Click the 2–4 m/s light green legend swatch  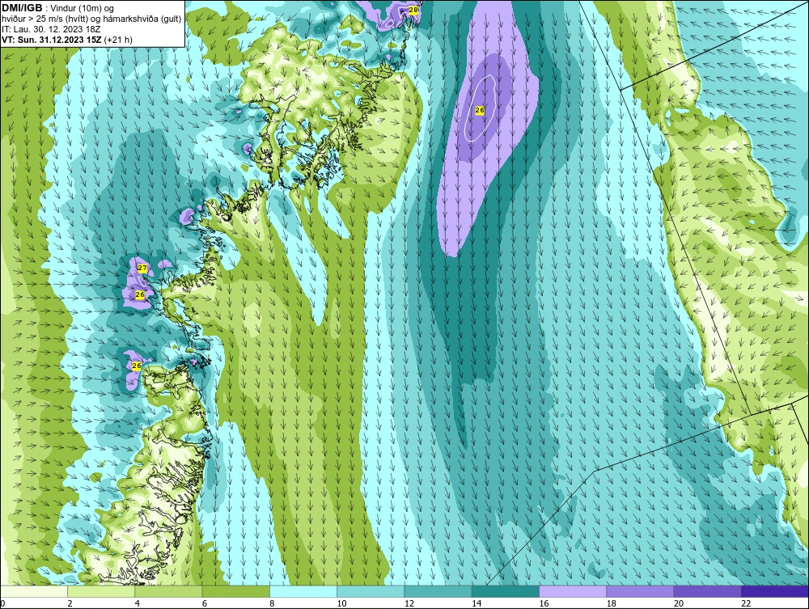pyautogui.click(x=101, y=591)
